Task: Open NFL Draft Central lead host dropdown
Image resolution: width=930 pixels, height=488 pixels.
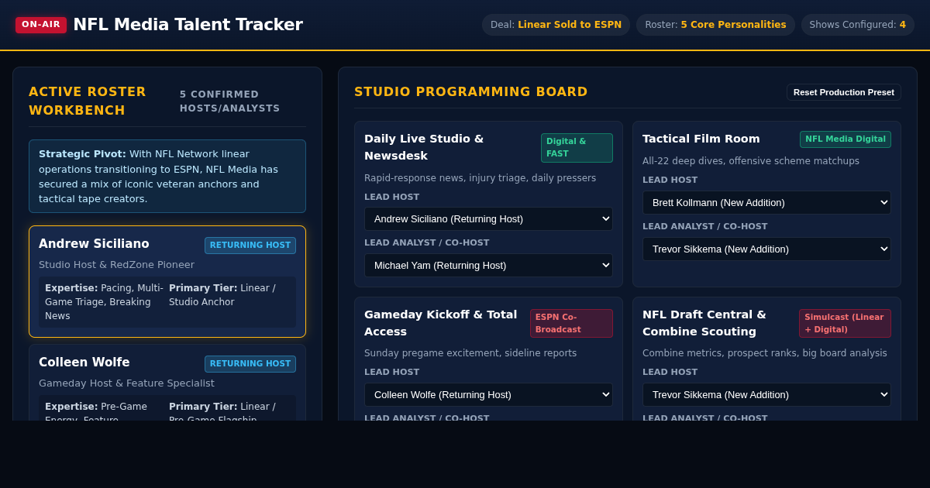Action: pyautogui.click(x=766, y=394)
